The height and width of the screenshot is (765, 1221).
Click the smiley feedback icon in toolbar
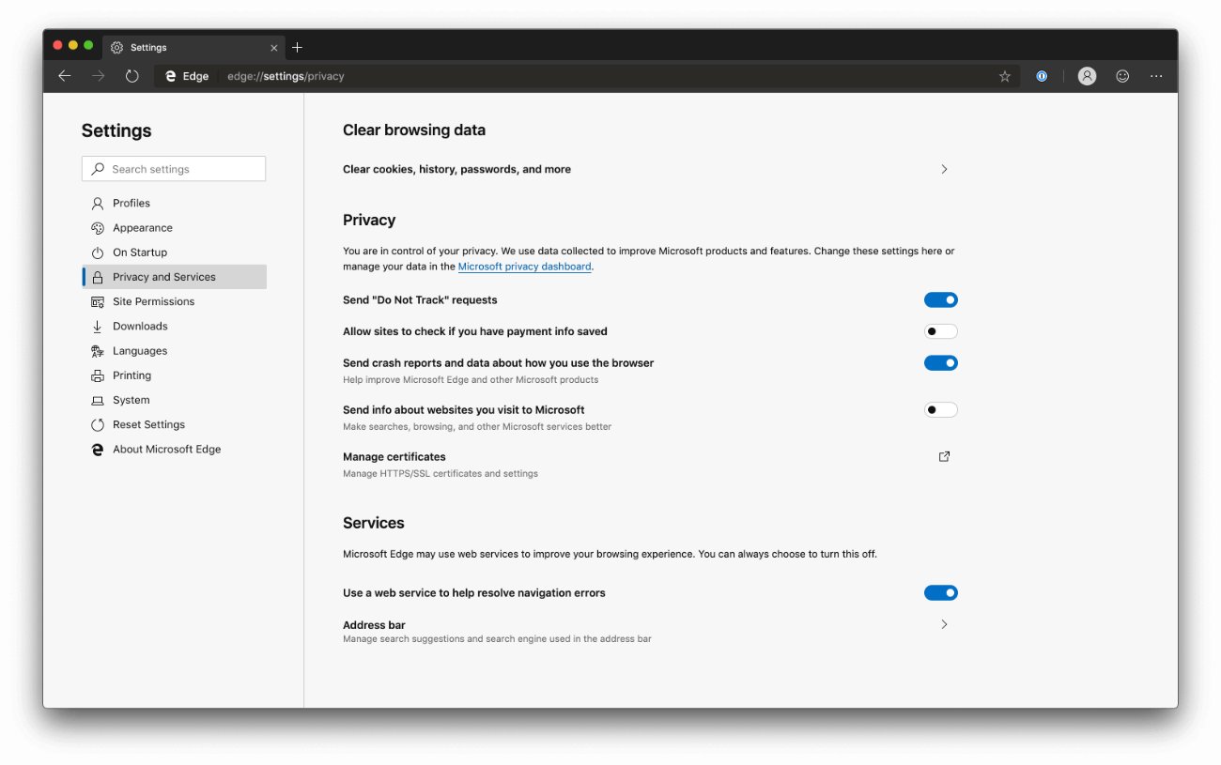(1121, 76)
